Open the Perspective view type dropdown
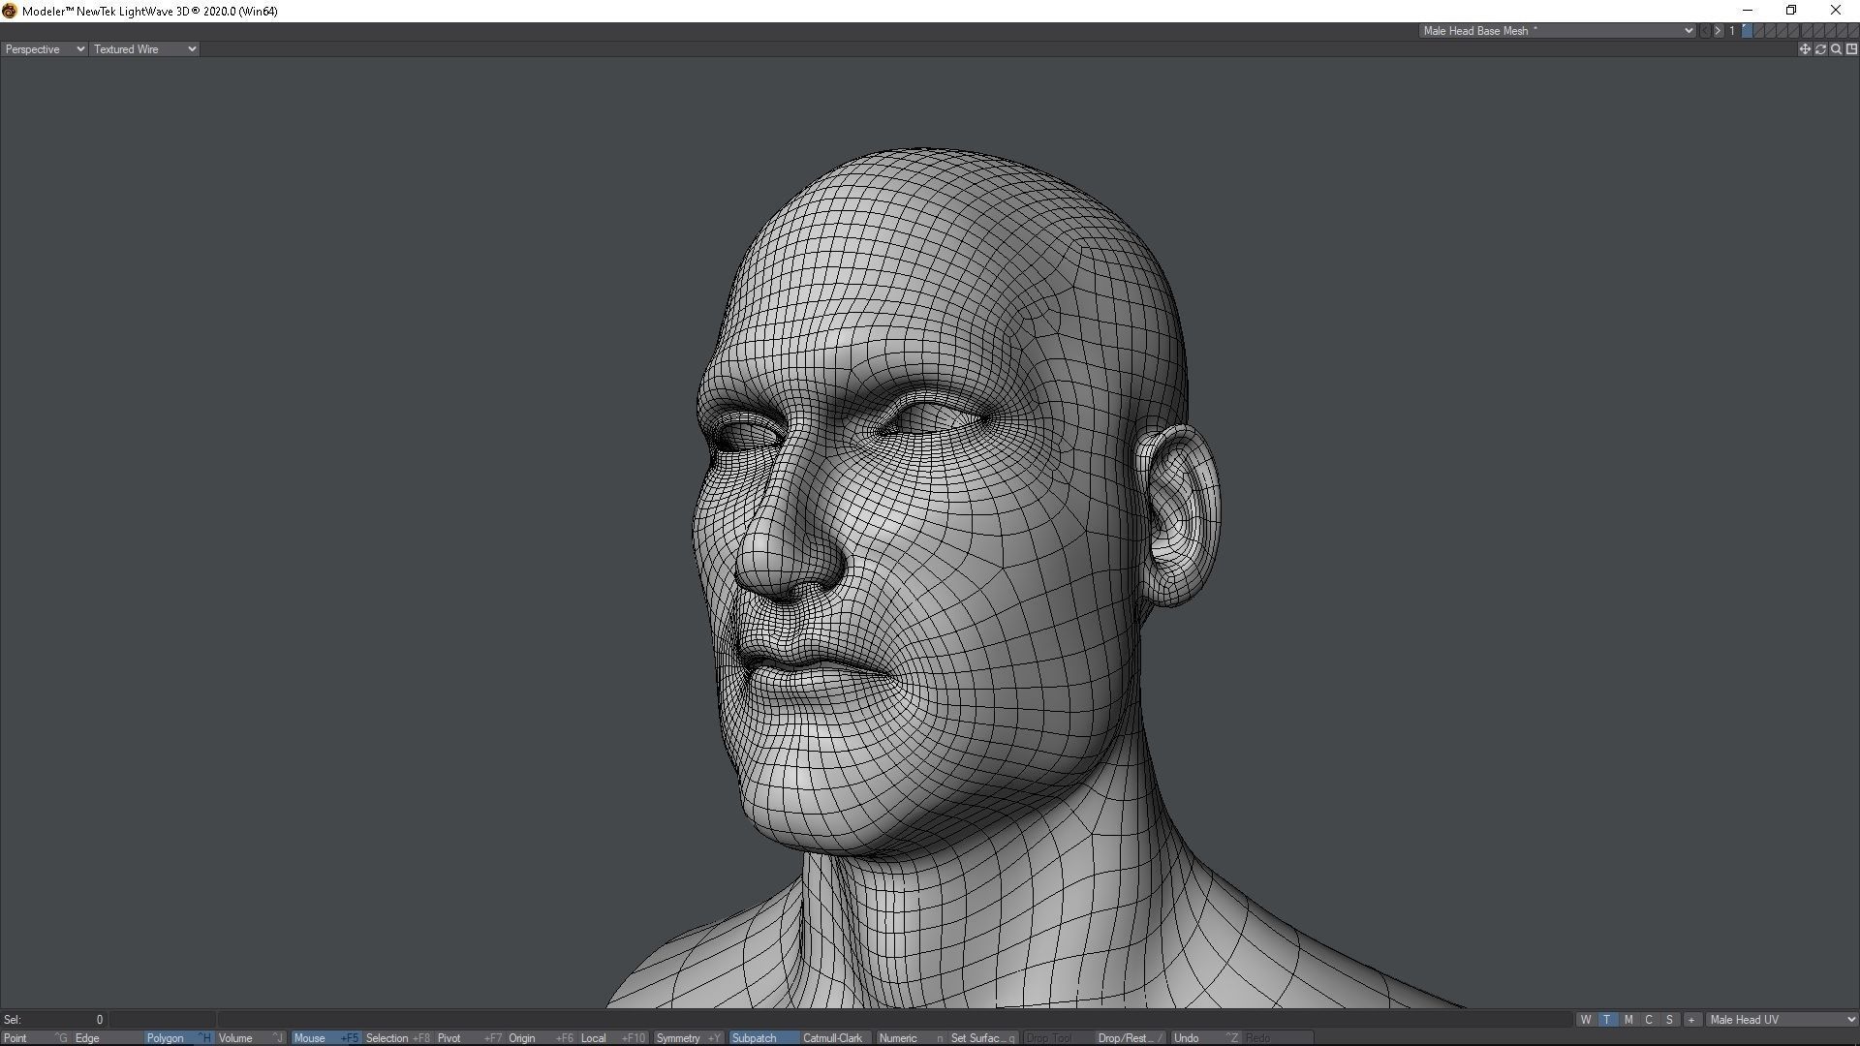 45,49
